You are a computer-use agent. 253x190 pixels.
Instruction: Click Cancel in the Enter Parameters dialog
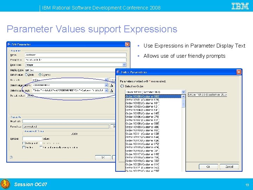pos(229,166)
